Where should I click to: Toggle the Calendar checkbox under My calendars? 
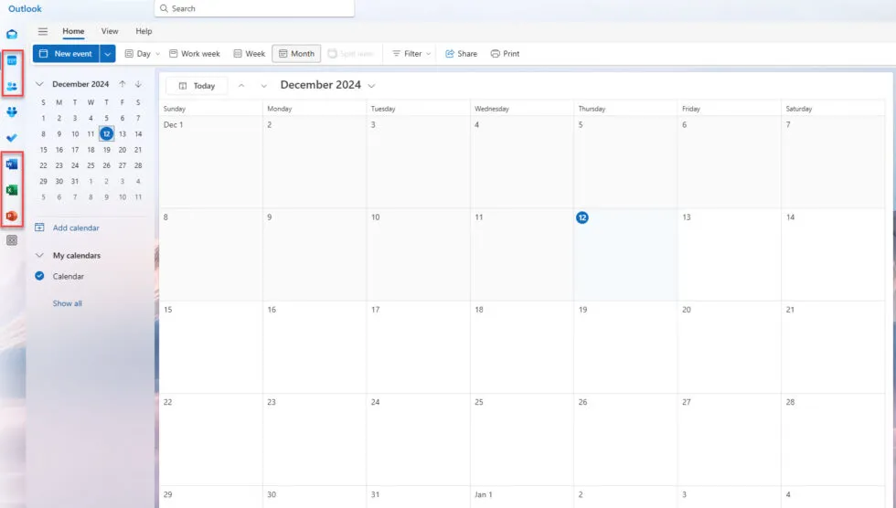point(39,276)
